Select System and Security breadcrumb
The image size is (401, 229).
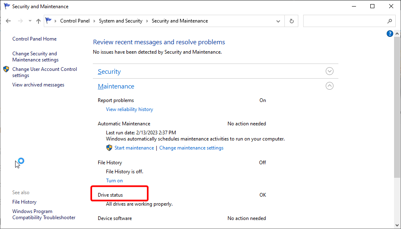pyautogui.click(x=120, y=21)
